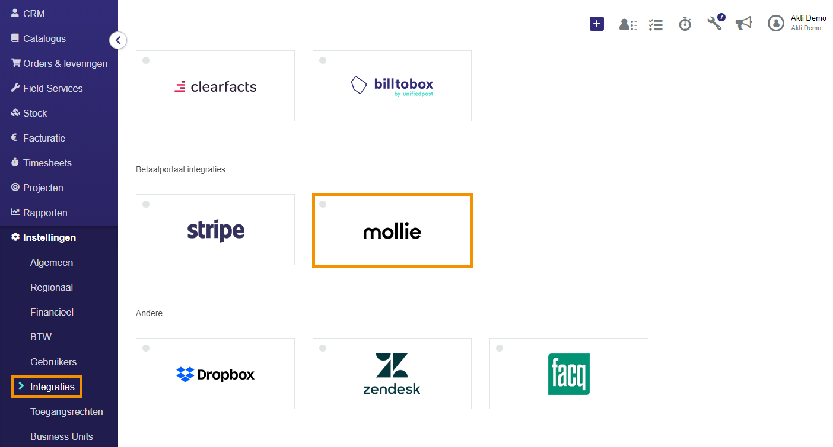
Task: Click the plus add-new icon
Action: 597,24
